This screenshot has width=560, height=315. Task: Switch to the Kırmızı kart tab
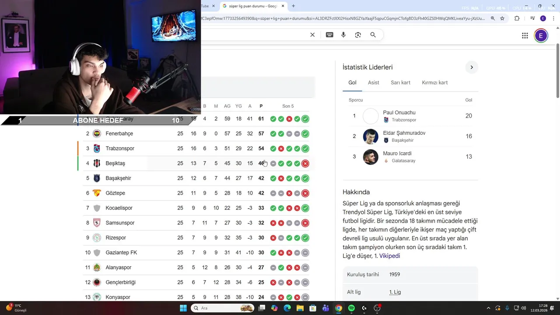tap(434, 83)
